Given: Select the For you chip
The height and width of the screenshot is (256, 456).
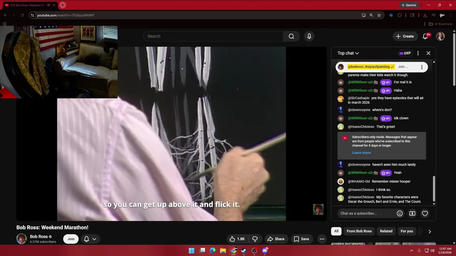Looking at the screenshot, I should (406, 231).
